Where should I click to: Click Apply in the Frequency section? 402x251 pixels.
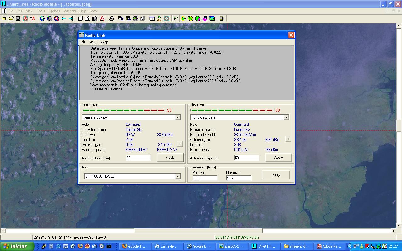coord(275,175)
